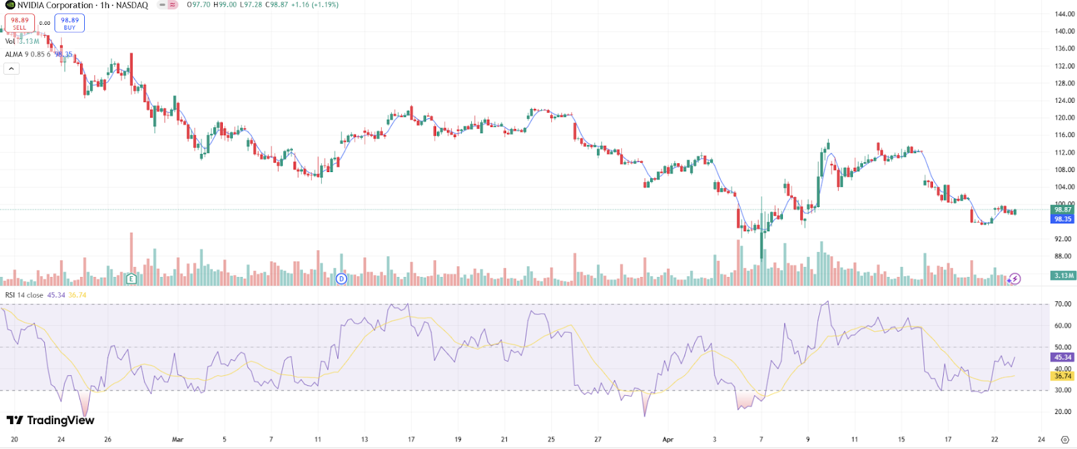
Task: Select the Vol 3.13M indicator legend
Action: coord(22,41)
